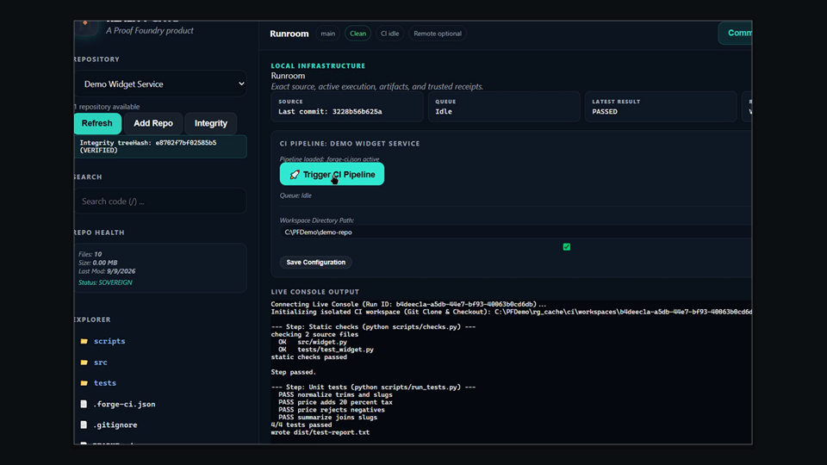Click 'Pipeline loaded: .forge-ci.json active' text

(329, 158)
